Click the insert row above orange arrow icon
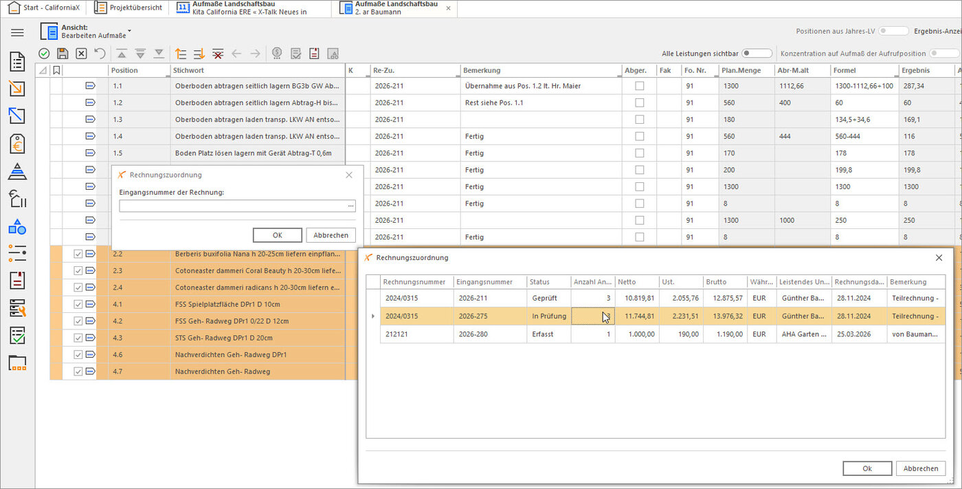 point(181,54)
